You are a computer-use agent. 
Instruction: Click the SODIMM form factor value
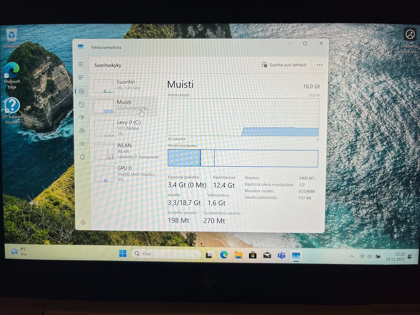coord(307,192)
